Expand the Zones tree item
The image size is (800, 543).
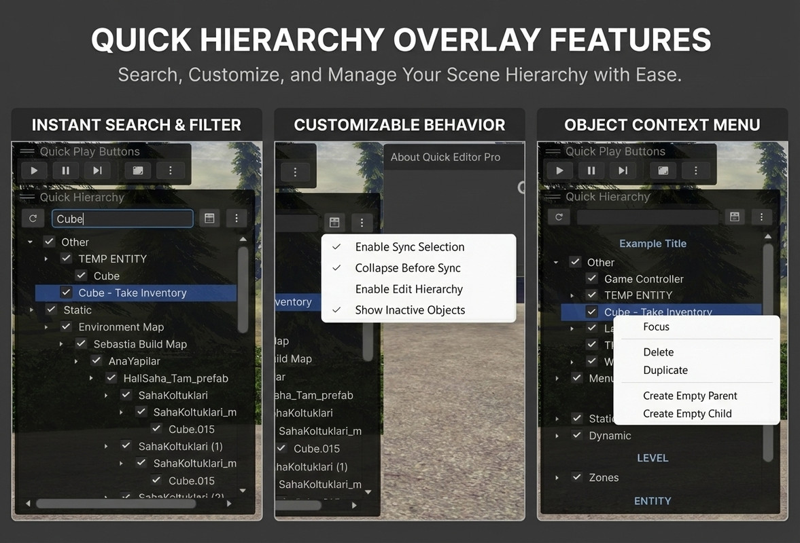click(557, 477)
